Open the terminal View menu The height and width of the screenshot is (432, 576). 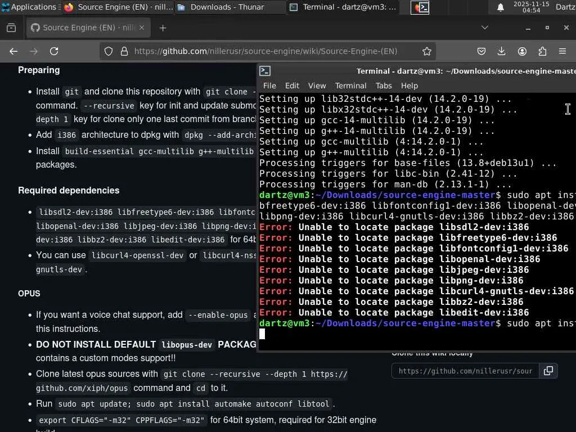(317, 85)
